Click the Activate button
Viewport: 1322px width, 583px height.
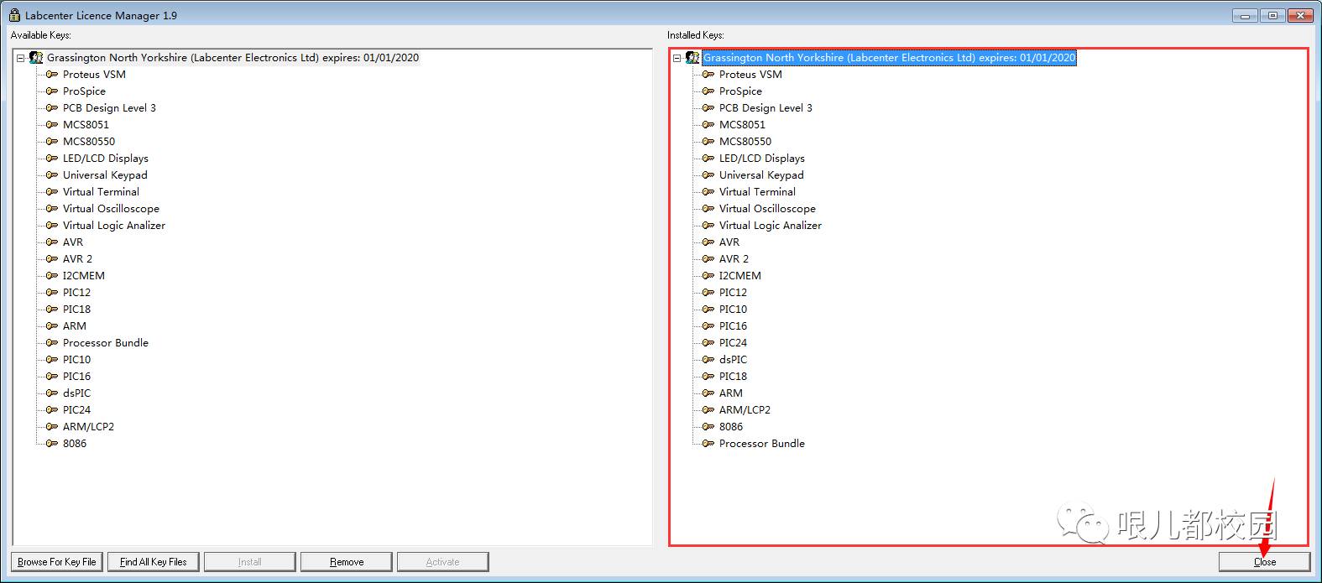tap(443, 562)
